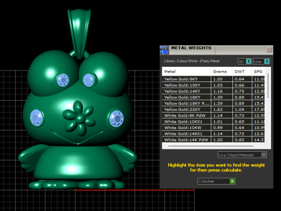Select the Yellow Gold:18KY row
The image size is (281, 211).
click(x=213, y=97)
